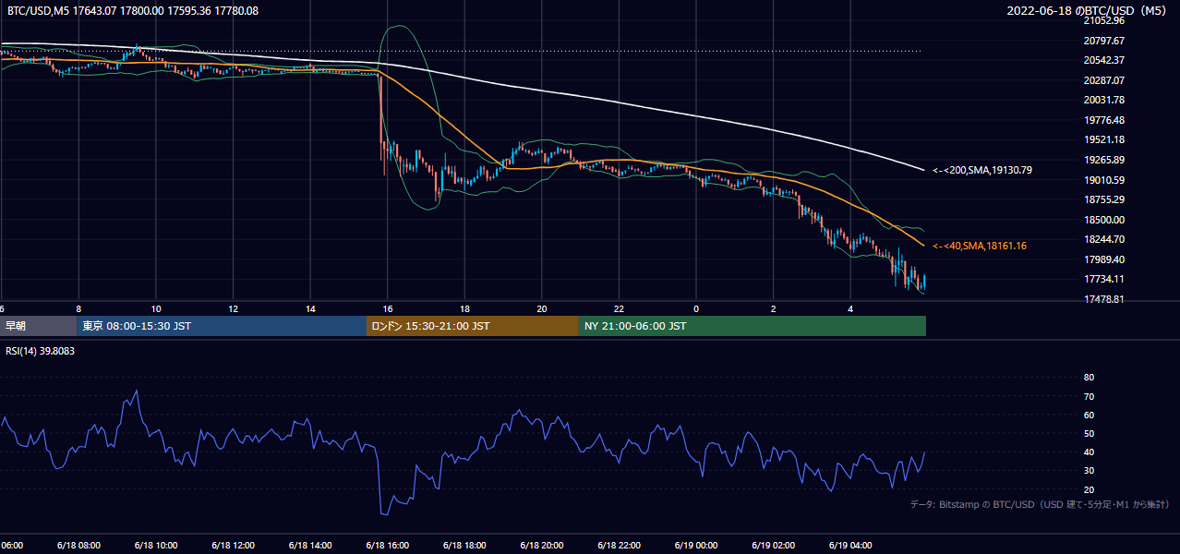Click the Bitstamp data source note
Image resolution: width=1180 pixels, height=554 pixels.
(1040, 504)
